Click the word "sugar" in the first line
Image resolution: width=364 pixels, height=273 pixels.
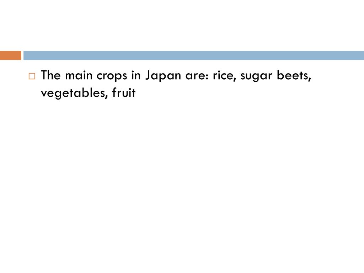(256, 77)
